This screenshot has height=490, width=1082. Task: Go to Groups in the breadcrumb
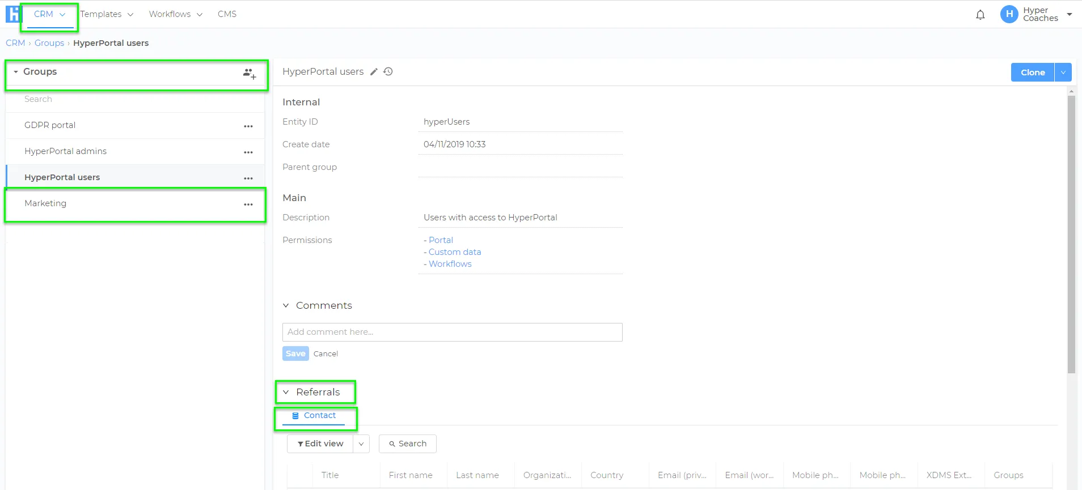pos(49,43)
